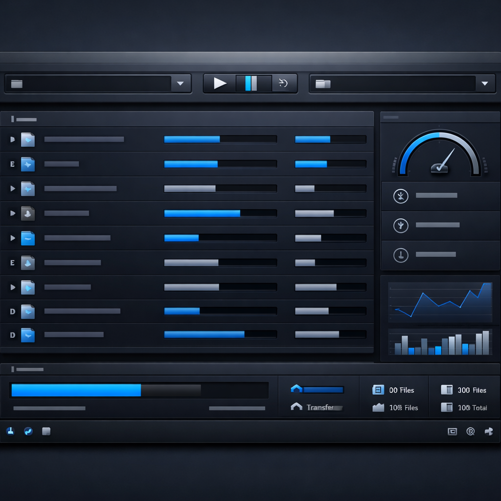Click the blue pencil icon in the bottom-left bar
Viewport: 501px width, 501px height.
[28, 432]
